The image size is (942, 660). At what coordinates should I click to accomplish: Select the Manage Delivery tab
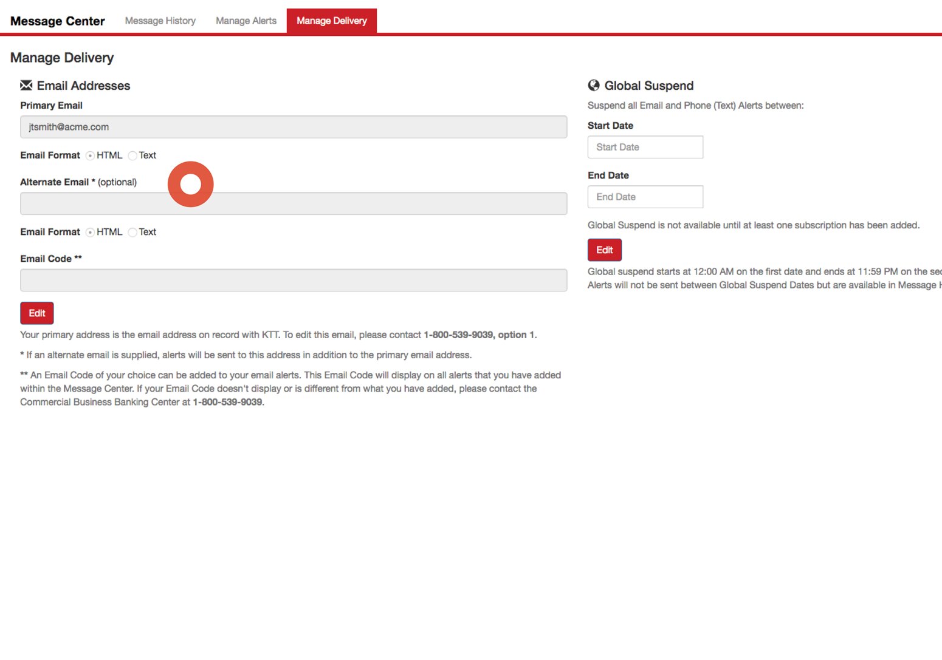point(331,20)
